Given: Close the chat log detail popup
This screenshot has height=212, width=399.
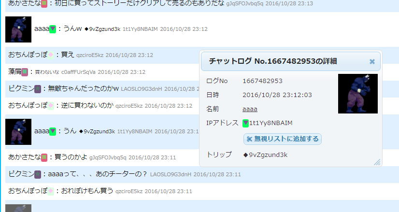Looking at the screenshot, I should tap(372, 62).
